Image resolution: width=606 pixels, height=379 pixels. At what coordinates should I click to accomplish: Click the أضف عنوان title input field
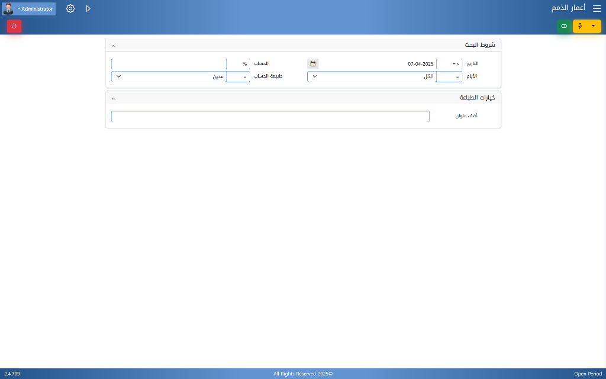click(270, 117)
